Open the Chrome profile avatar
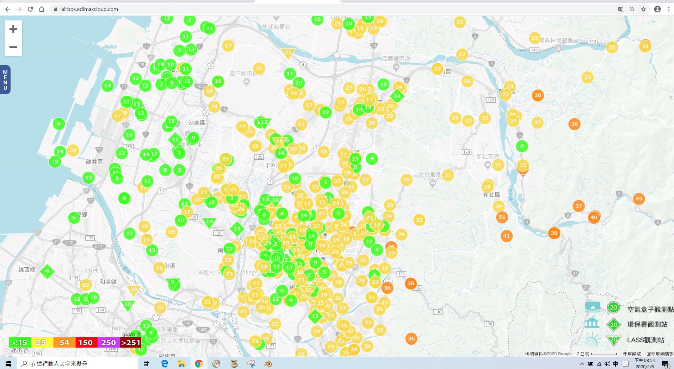 tap(657, 9)
